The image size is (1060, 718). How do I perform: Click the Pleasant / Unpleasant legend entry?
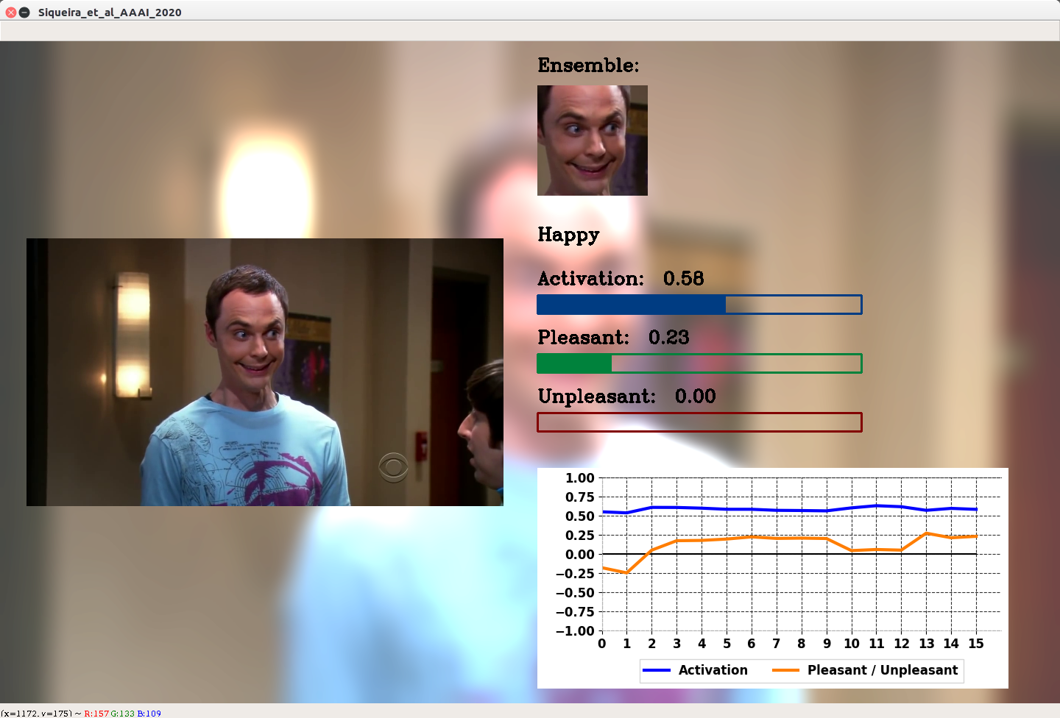tap(865, 670)
